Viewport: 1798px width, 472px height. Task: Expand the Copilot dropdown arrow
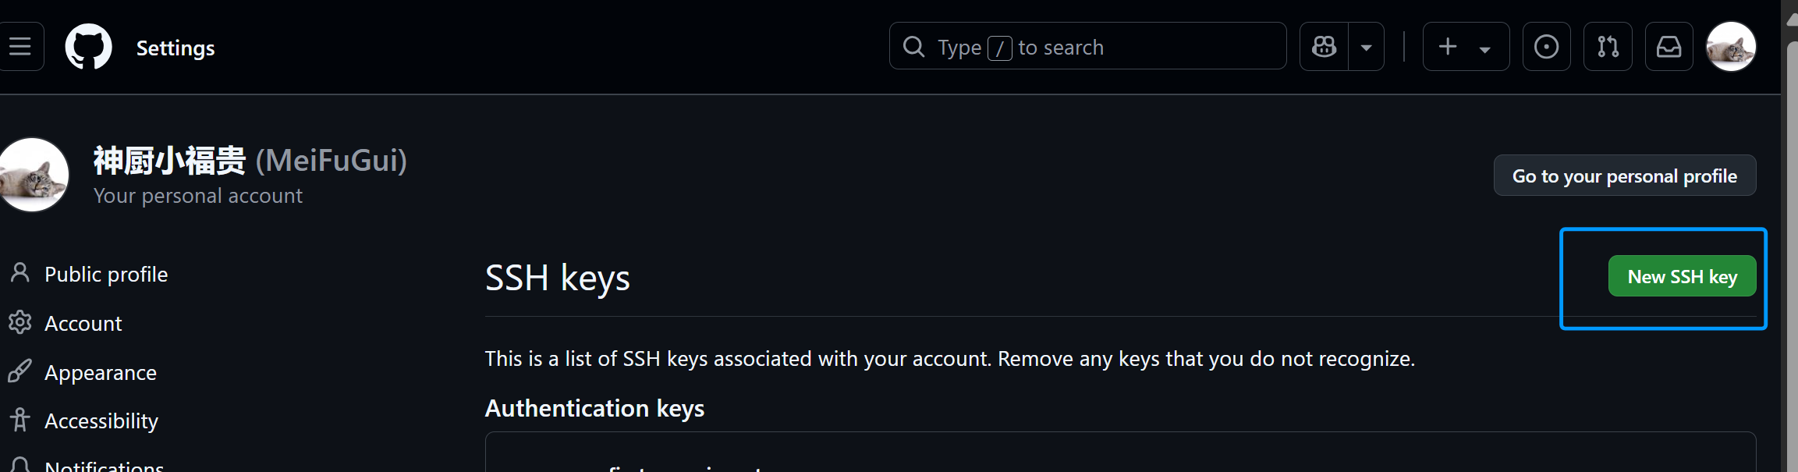click(1366, 47)
